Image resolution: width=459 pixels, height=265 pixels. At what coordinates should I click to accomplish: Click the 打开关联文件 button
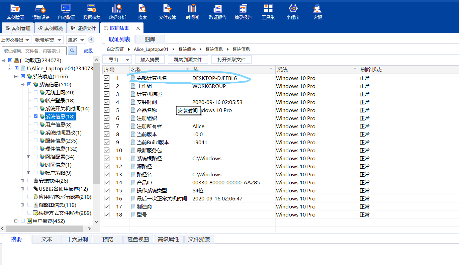(232, 60)
